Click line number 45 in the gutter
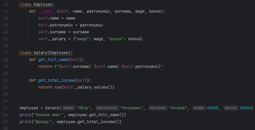The height and width of the screenshot is (130, 255). (5, 39)
